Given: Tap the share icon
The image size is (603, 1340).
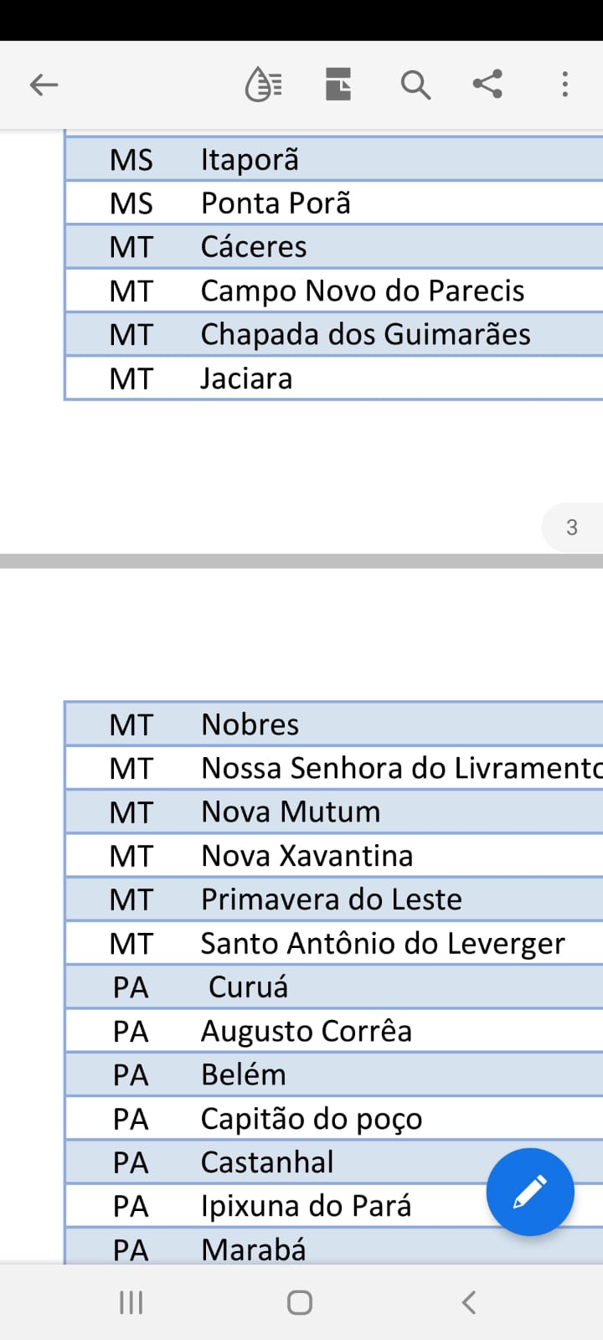Looking at the screenshot, I should click(487, 85).
